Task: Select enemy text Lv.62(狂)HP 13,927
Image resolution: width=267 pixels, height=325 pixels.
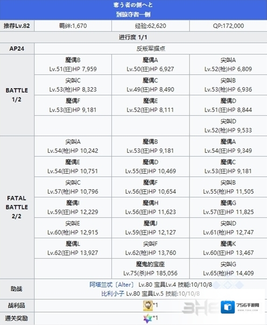Action: pos(73,253)
